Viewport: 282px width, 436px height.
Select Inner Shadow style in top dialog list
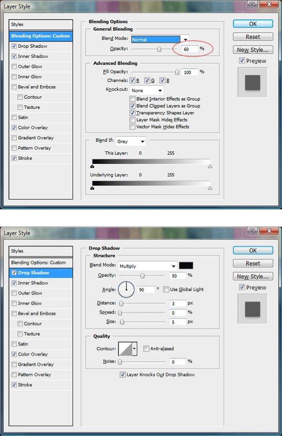click(41, 56)
